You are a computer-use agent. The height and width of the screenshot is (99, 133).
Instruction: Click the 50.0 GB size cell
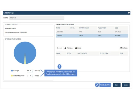(x=118, y=36)
